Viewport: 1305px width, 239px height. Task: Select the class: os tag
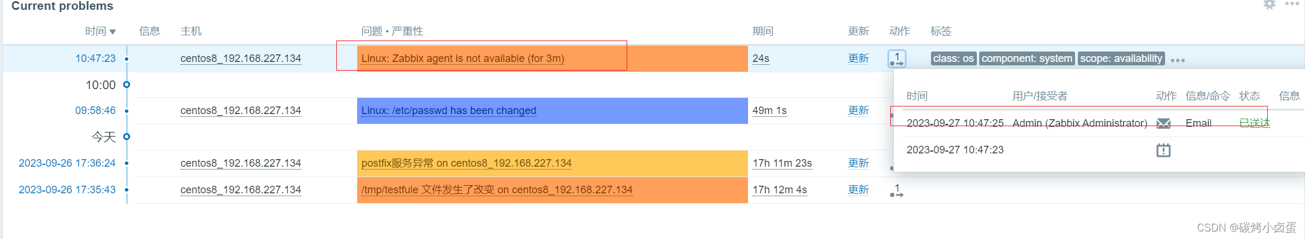pyautogui.click(x=954, y=58)
